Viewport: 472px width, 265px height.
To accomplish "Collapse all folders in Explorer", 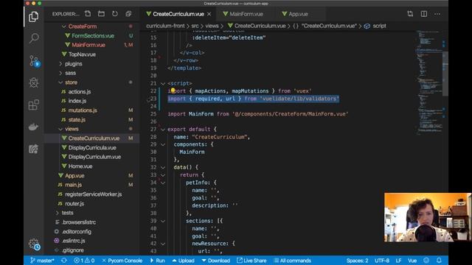I will (128, 14).
